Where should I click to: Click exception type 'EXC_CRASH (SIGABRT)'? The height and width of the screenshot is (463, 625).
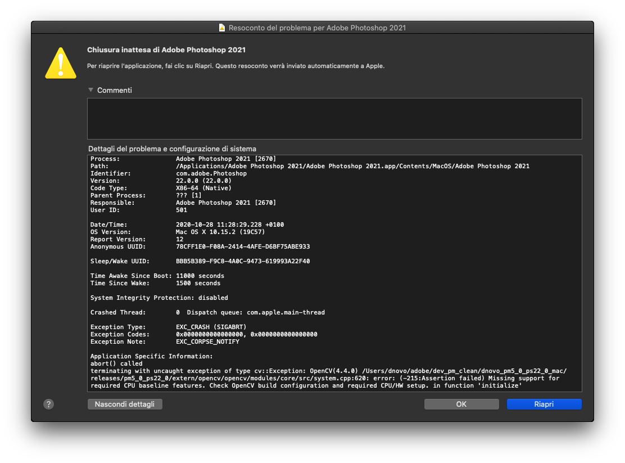pos(211,327)
